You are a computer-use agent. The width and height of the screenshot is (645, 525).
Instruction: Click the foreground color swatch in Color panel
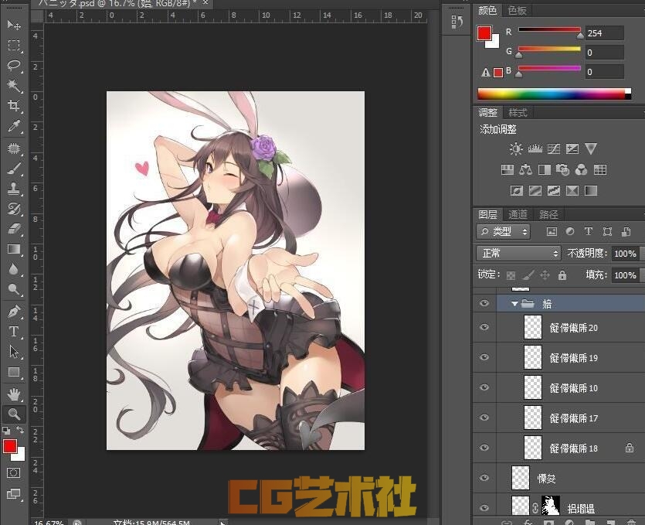coord(484,33)
